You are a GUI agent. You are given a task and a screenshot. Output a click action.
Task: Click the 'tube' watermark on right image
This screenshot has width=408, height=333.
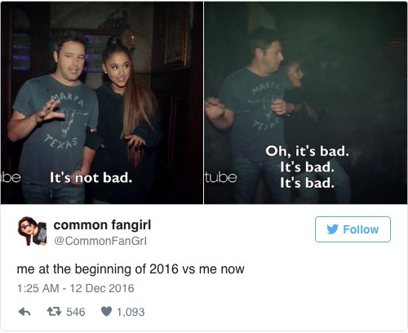[220, 177]
